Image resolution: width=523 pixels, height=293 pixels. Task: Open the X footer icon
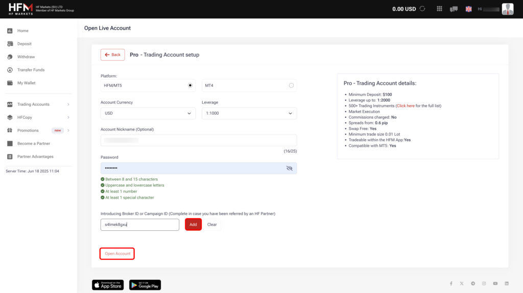462,283
